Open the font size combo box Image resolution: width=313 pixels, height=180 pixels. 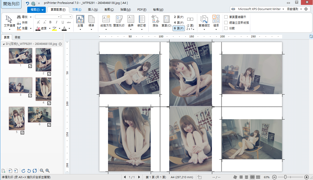coord(67,17)
